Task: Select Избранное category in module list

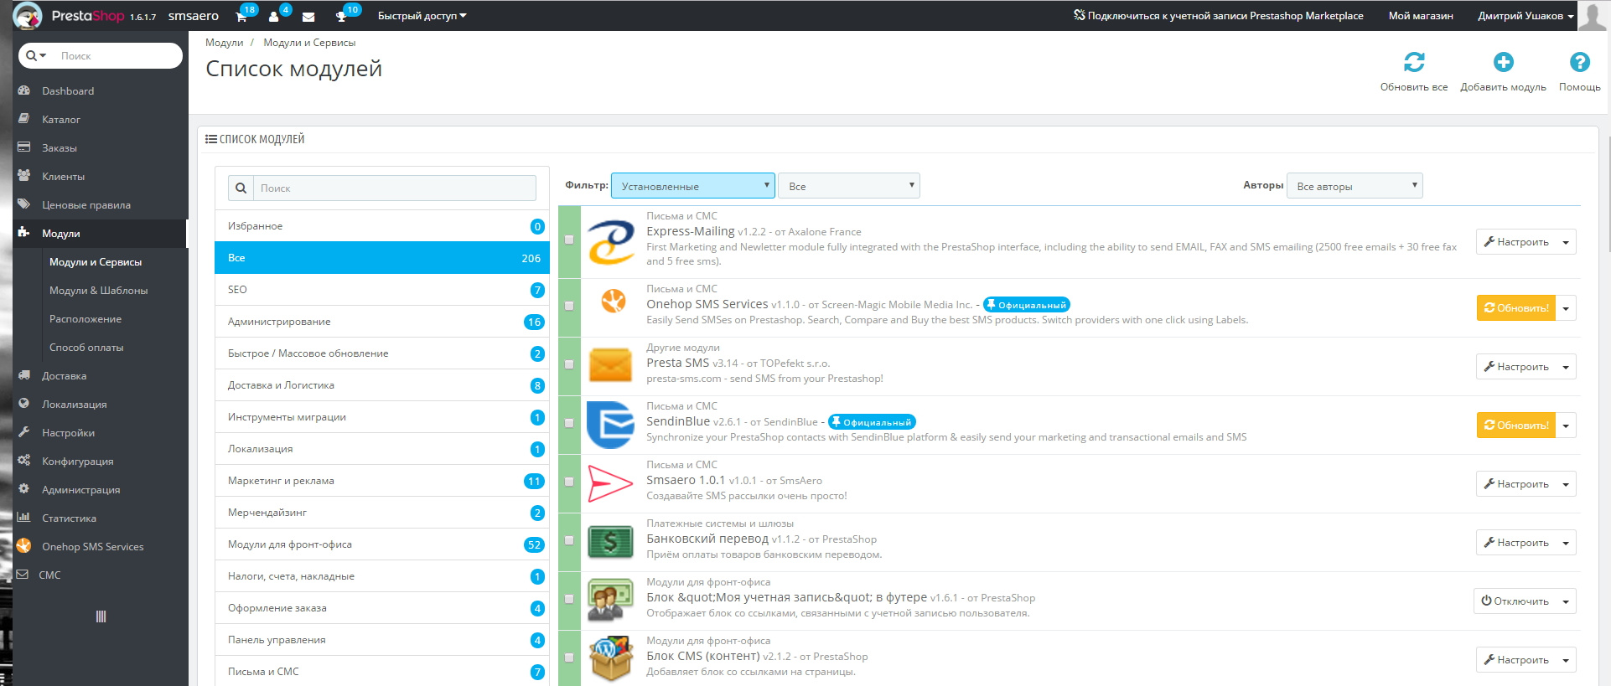Action: click(x=382, y=226)
